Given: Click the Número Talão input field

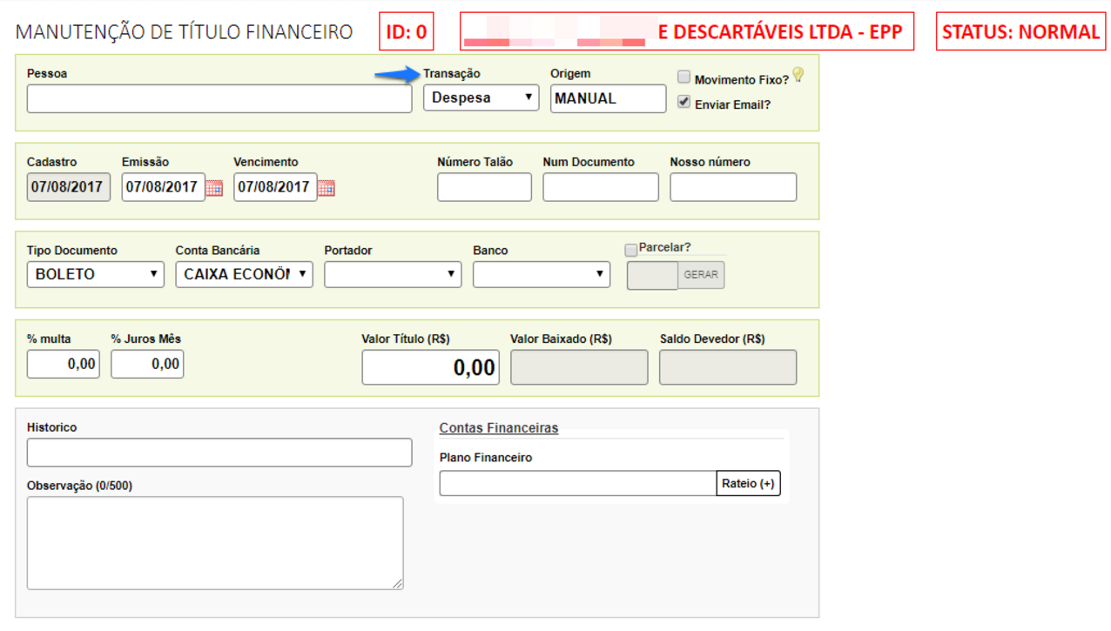Looking at the screenshot, I should click(x=484, y=188).
